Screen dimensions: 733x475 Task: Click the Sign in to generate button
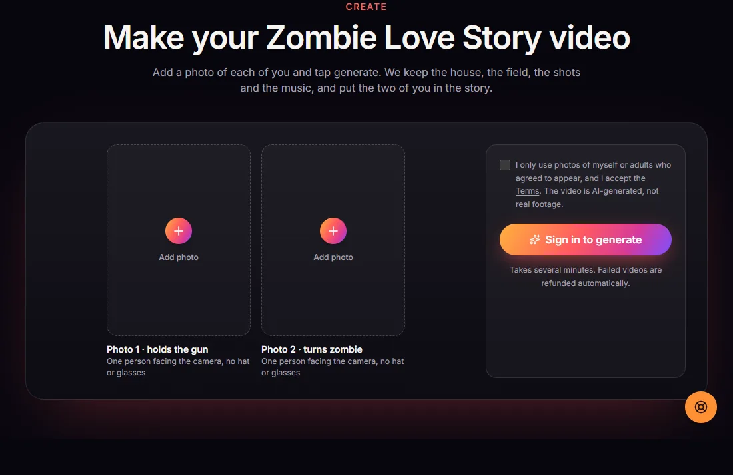point(585,239)
